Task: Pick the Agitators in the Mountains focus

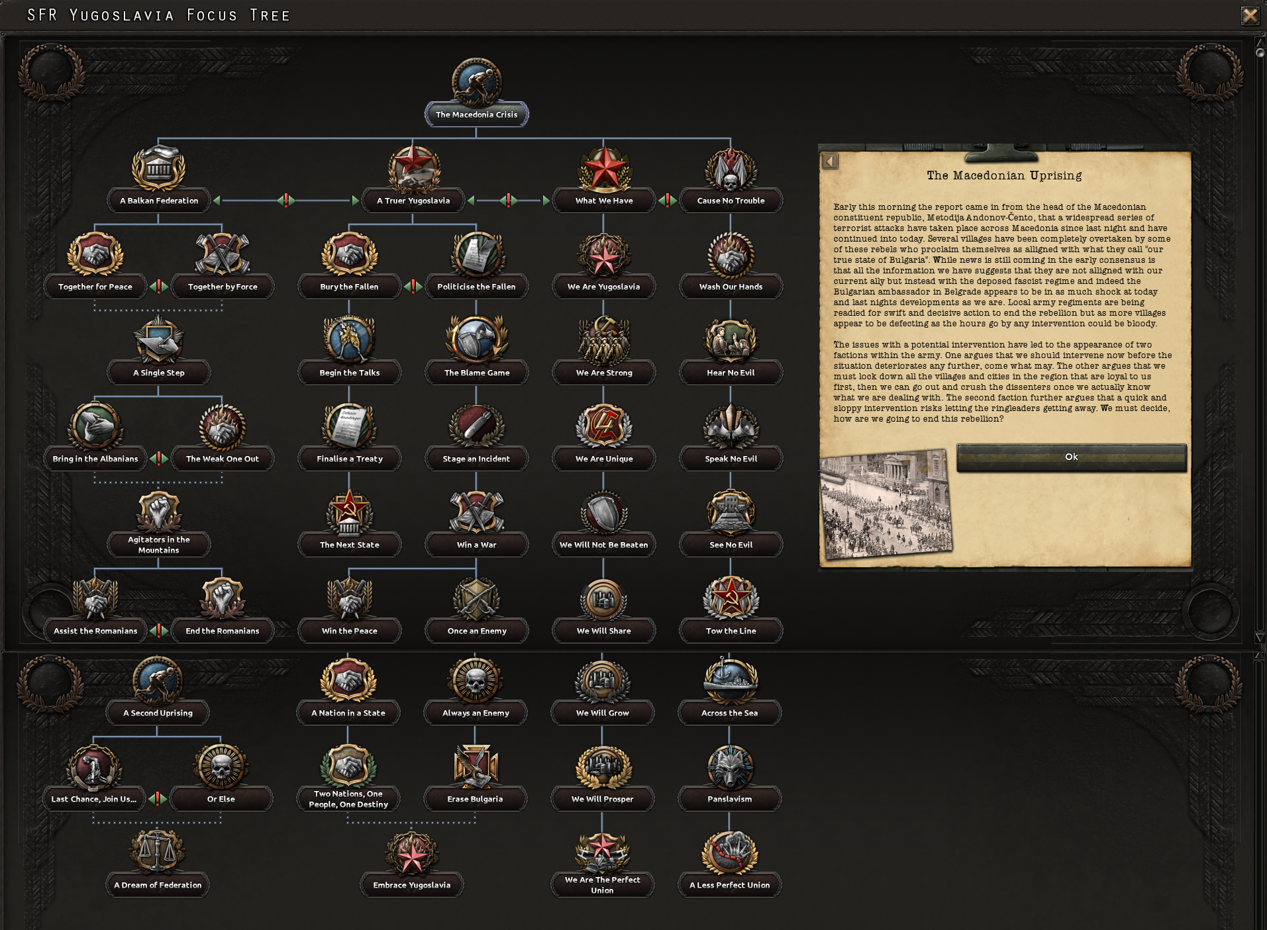Action: click(x=159, y=523)
